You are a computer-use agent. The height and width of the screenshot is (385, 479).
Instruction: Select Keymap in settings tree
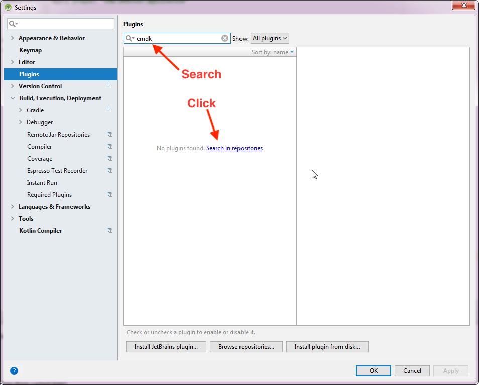[x=30, y=50]
